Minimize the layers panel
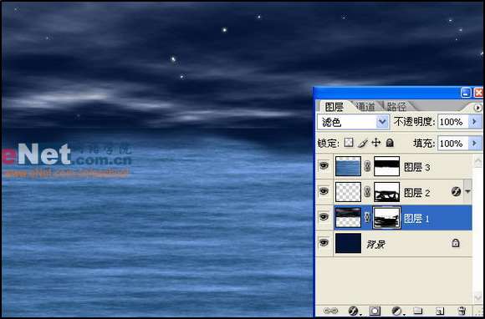Screen dimensions: 485x319 click(467, 93)
